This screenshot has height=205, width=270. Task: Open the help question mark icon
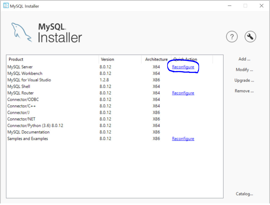pyautogui.click(x=232, y=37)
